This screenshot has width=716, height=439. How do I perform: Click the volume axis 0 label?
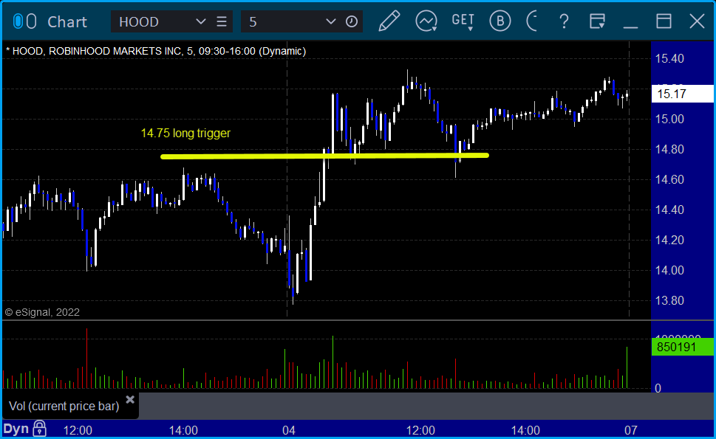(x=658, y=388)
